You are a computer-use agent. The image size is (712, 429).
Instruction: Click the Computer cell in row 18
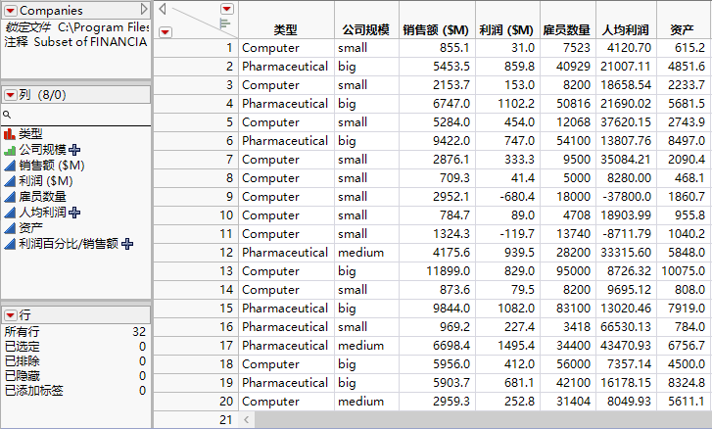287,364
